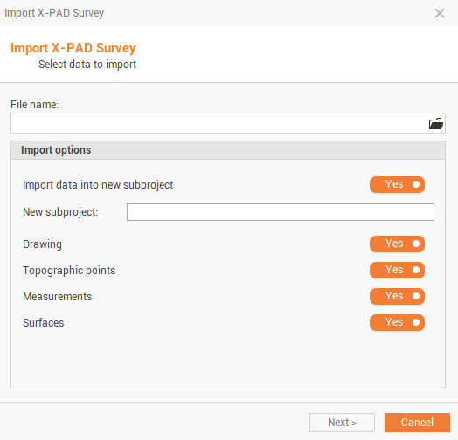Turn off Topographic points import toggle

click(397, 270)
